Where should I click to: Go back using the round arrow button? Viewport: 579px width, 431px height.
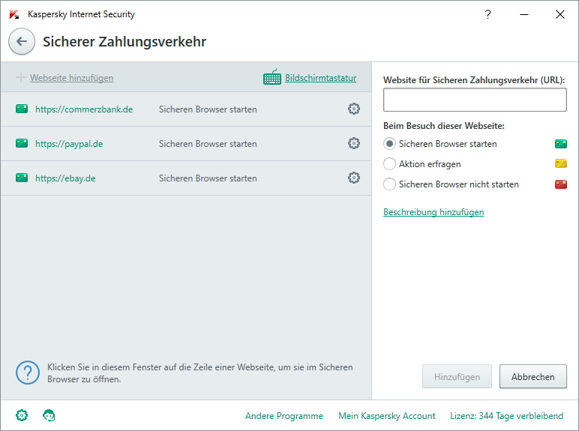[x=22, y=41]
